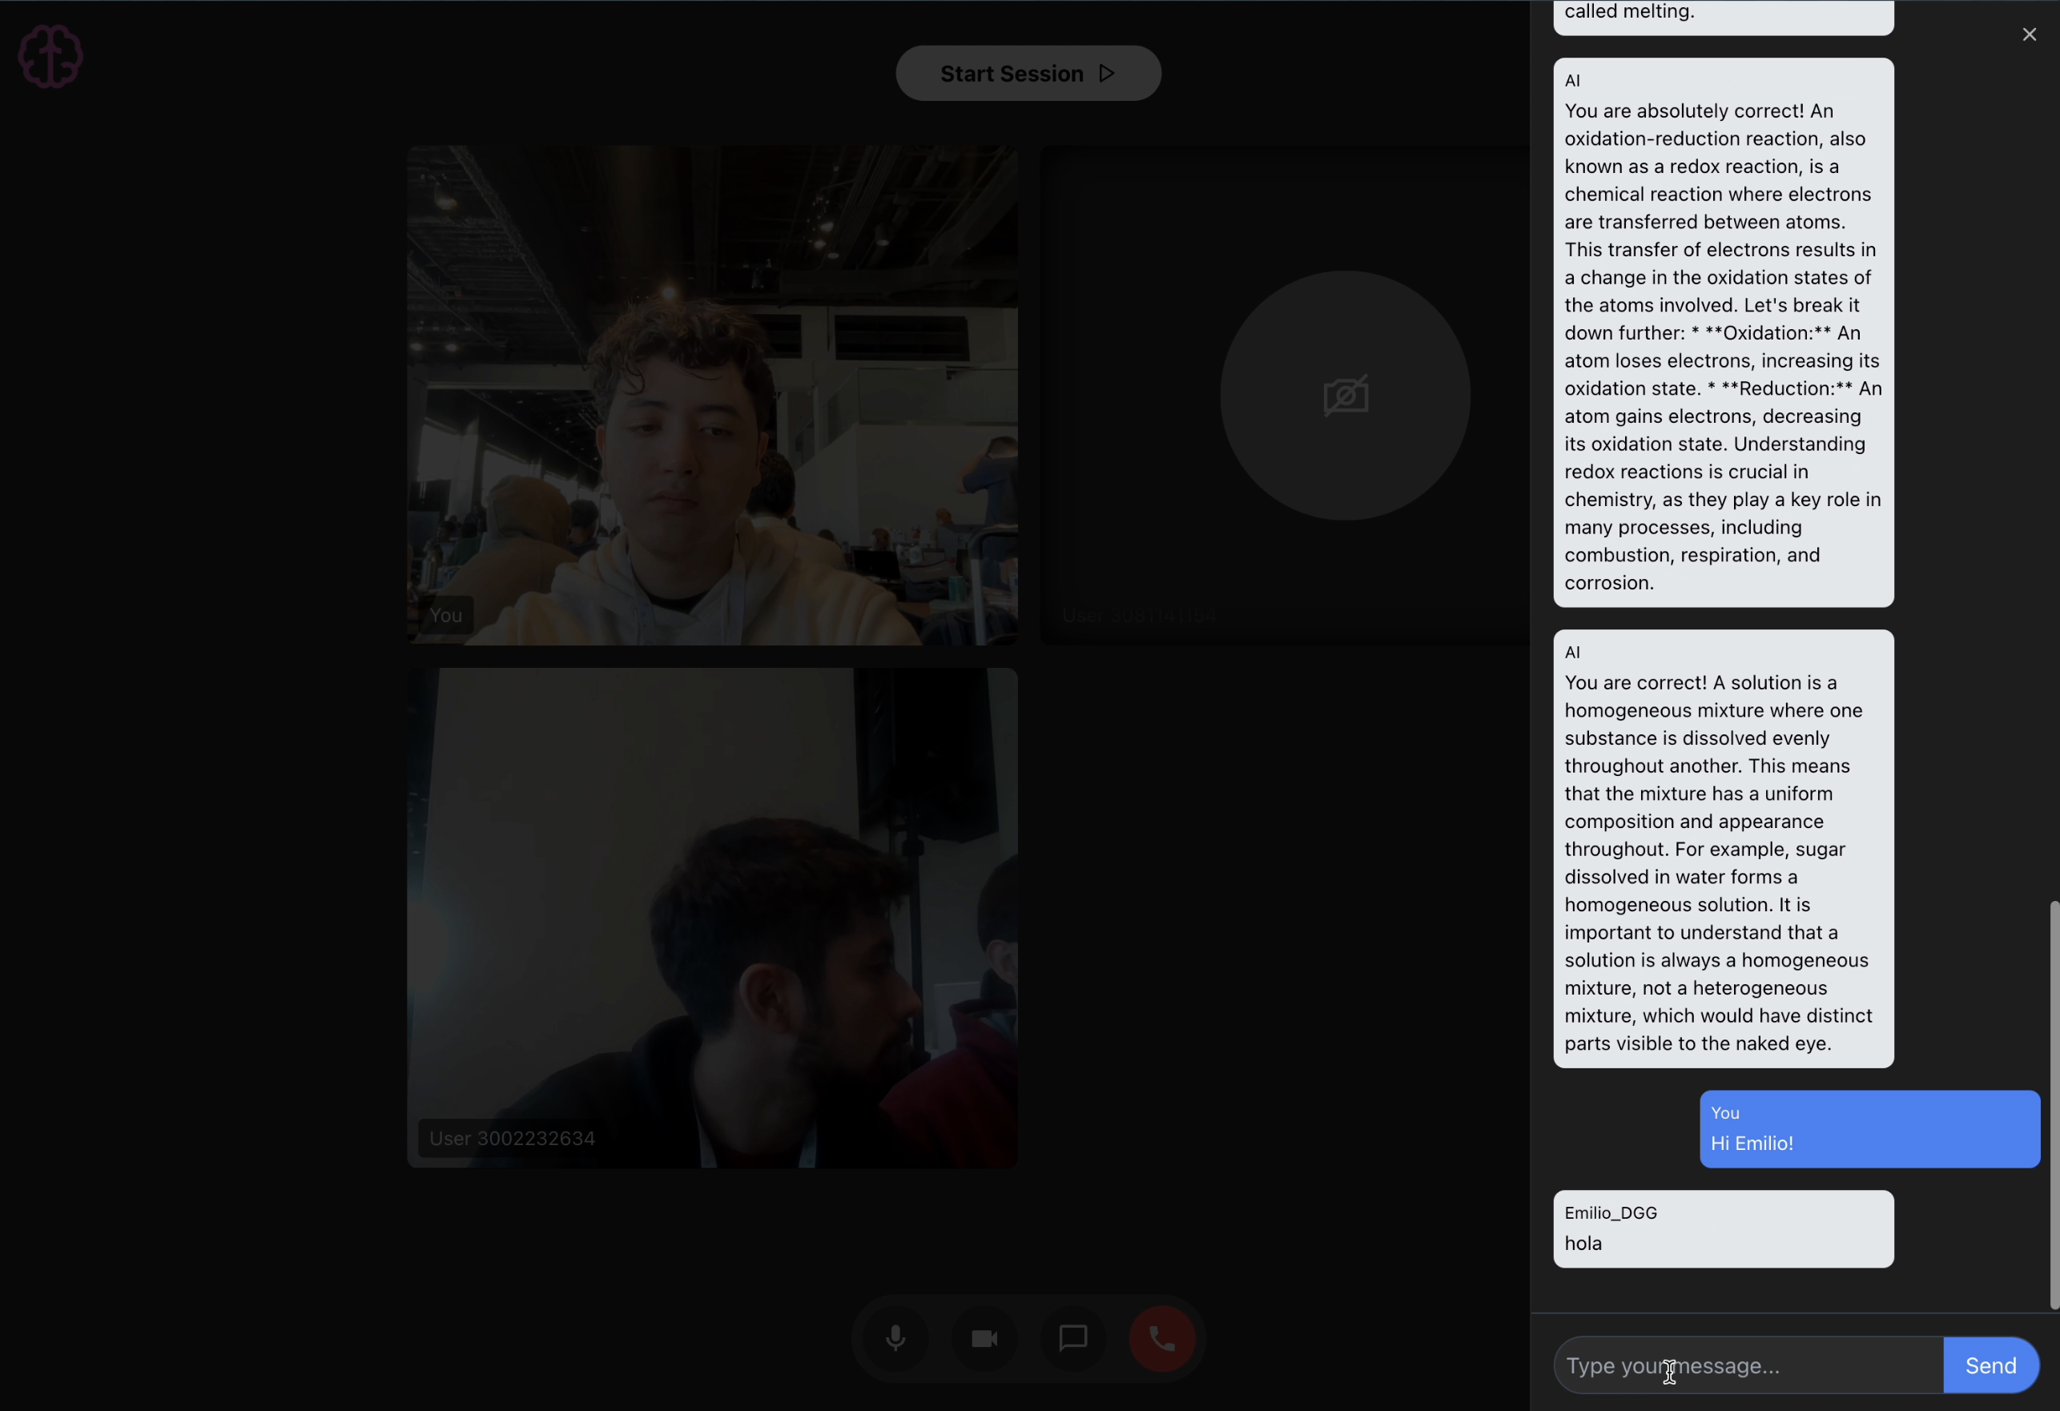
Task: Send the chat message
Action: pyautogui.click(x=1990, y=1365)
